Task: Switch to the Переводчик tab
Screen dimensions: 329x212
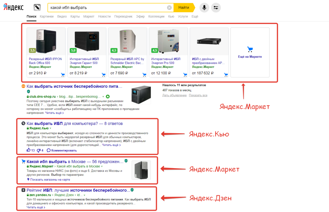Action: click(123, 16)
